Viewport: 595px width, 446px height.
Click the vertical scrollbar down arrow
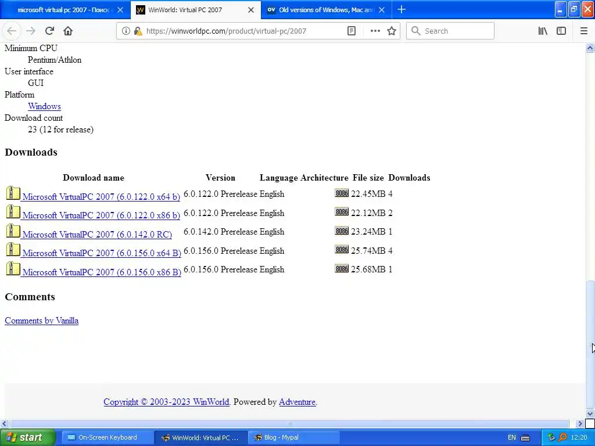pos(590,413)
